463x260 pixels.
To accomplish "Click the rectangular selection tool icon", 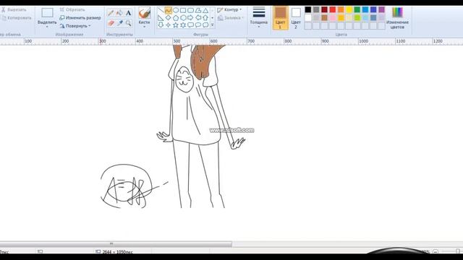I will tap(47, 13).
